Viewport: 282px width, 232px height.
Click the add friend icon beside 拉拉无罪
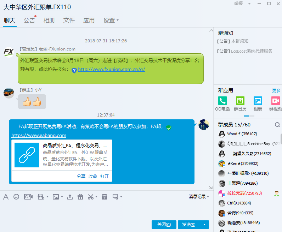277,193
